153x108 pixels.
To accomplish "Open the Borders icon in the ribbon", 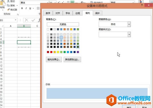I will pyautogui.click(x=38, y=8).
